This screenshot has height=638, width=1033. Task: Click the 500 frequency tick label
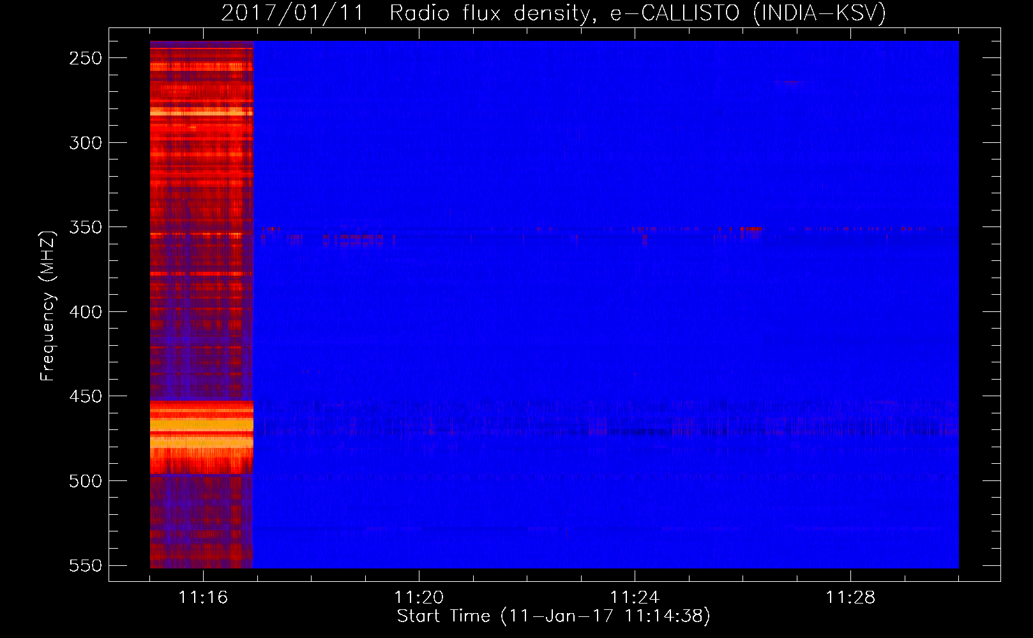click(86, 481)
